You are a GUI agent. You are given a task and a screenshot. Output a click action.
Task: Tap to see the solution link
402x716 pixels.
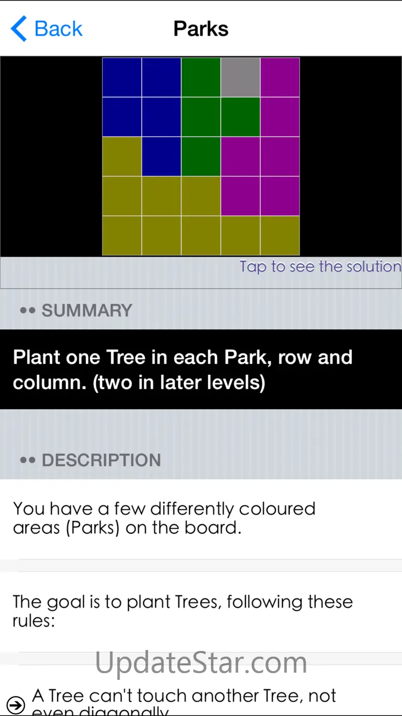(320, 266)
